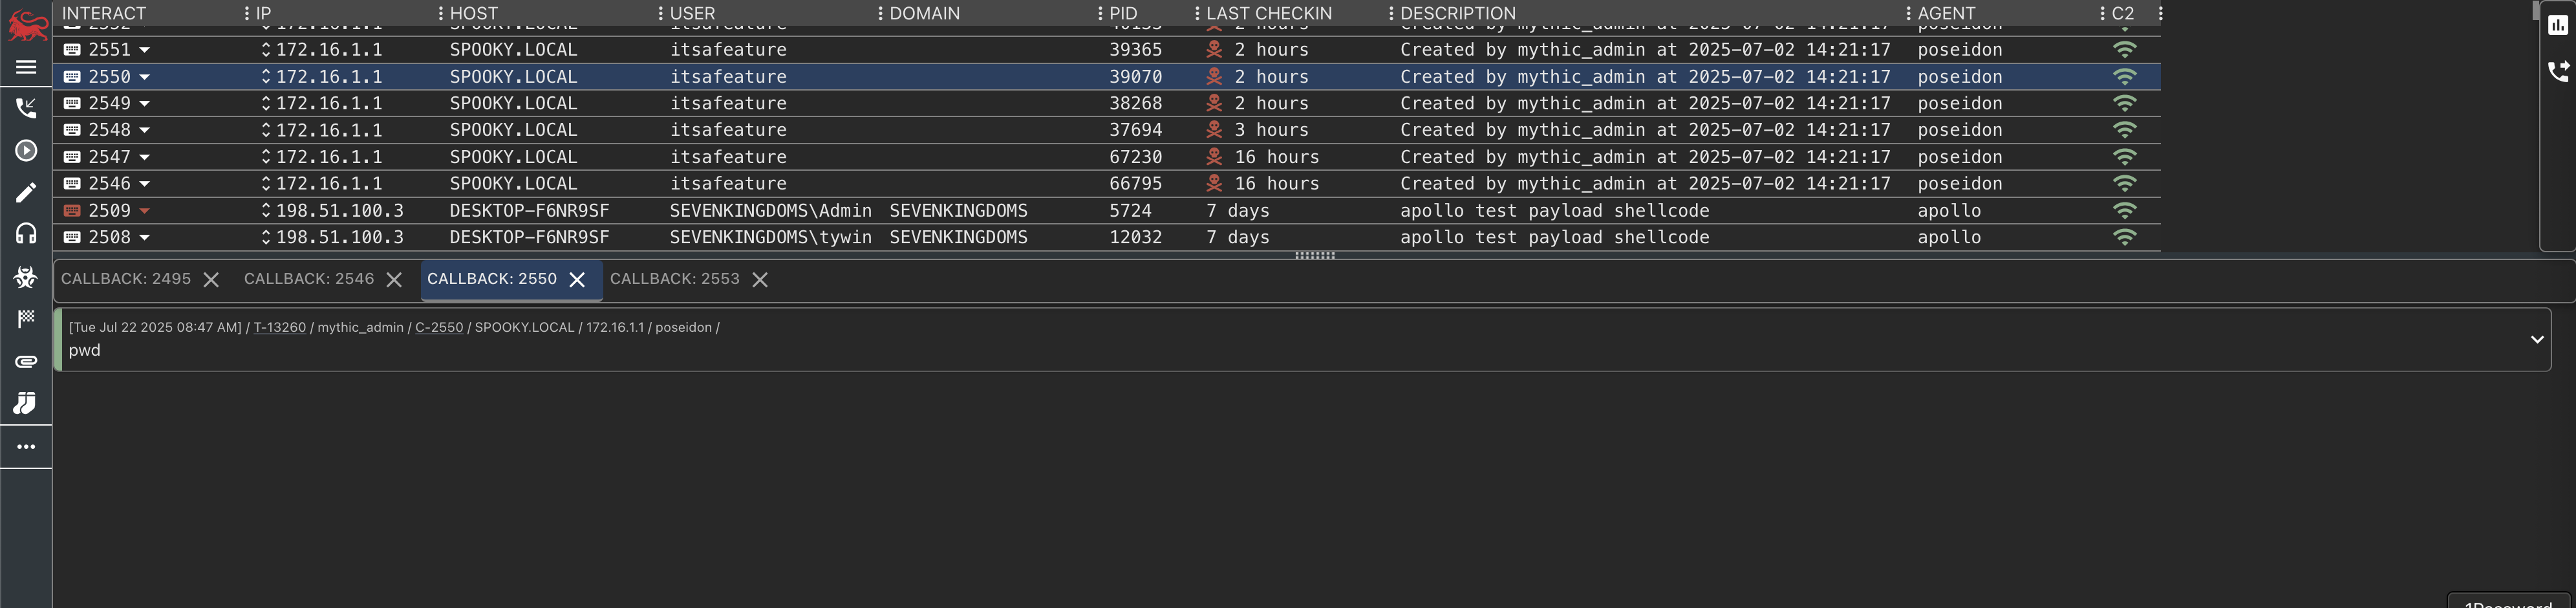Image resolution: width=2576 pixels, height=608 pixels.
Task: Switch to the CALLBACK: 2546 tab
Action: tap(309, 279)
